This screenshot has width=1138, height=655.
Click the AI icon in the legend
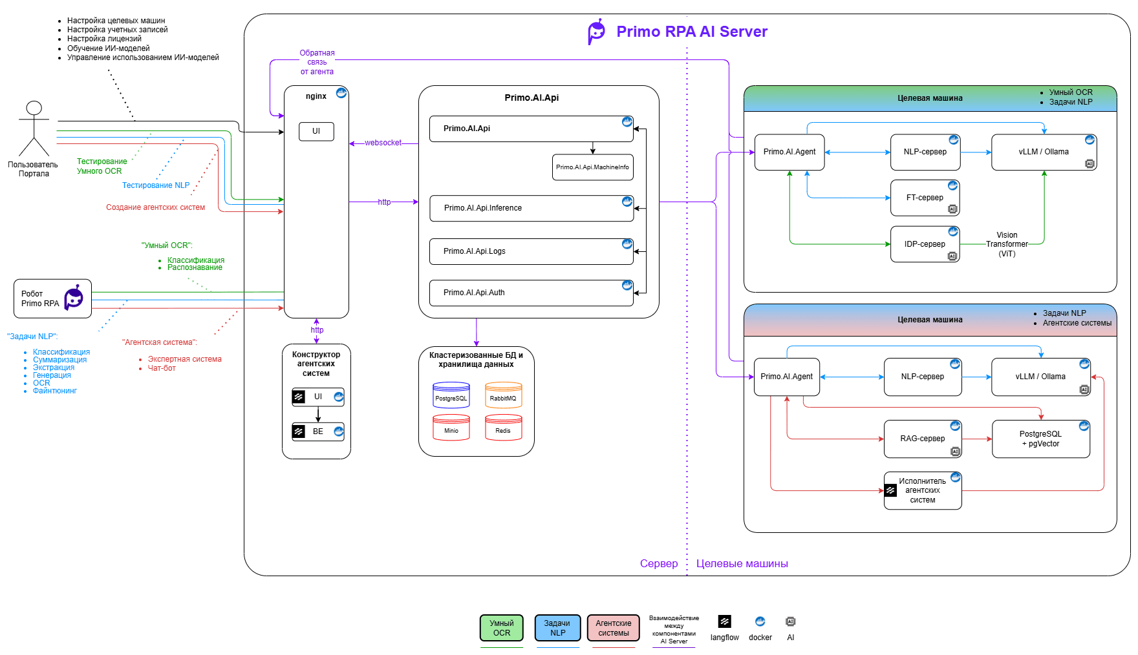(790, 621)
